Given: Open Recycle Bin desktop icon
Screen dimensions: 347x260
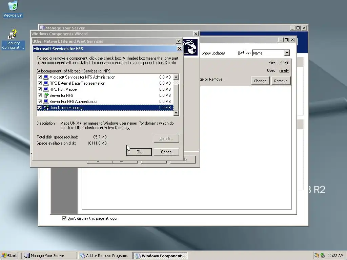Looking at the screenshot, I should click(x=13, y=9).
